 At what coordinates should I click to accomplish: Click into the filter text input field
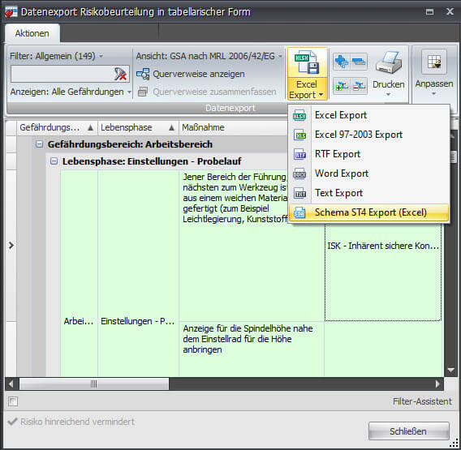[61, 74]
